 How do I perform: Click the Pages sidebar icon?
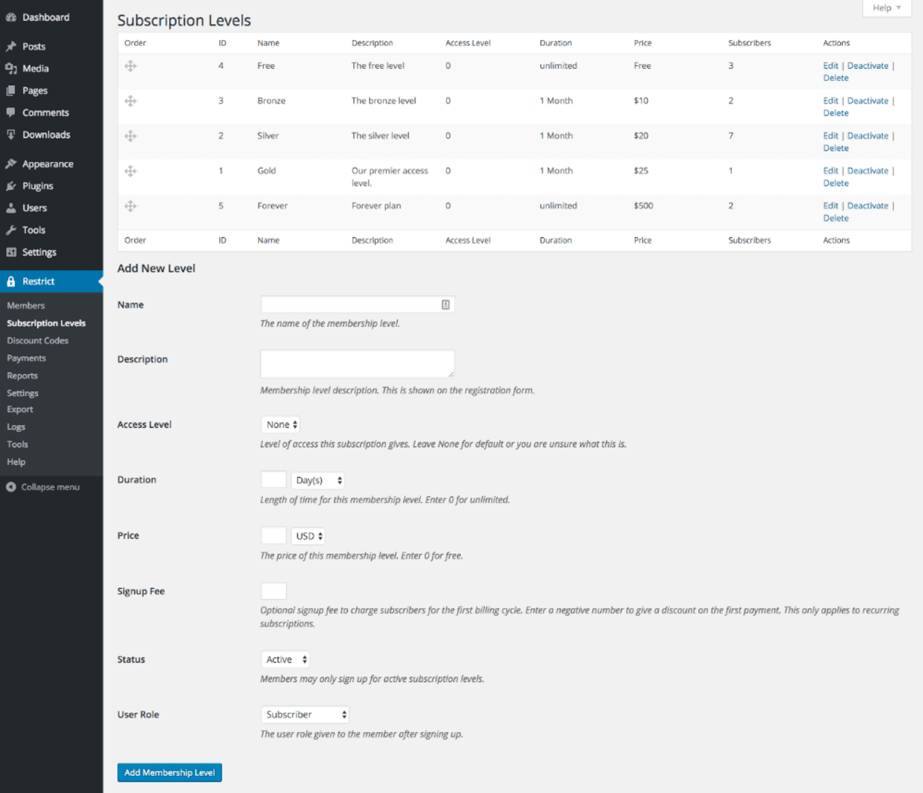click(x=12, y=90)
